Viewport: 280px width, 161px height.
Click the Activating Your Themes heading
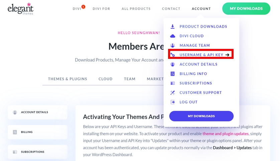(x=123, y=117)
